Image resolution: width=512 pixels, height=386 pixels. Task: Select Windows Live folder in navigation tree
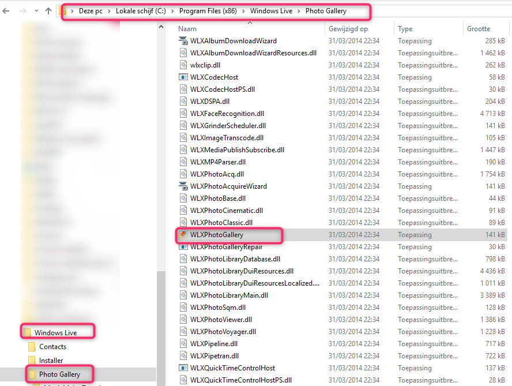pos(55,332)
